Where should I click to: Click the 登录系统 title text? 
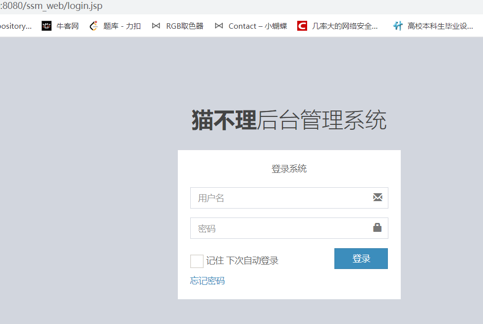click(289, 169)
